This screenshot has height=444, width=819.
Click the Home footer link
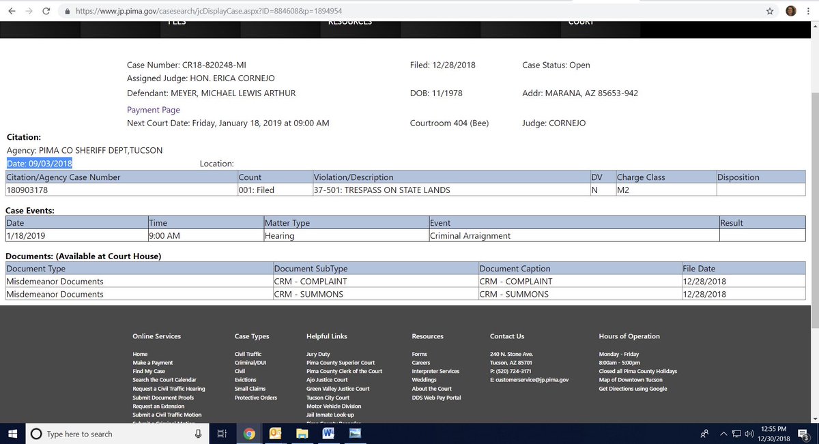point(140,354)
